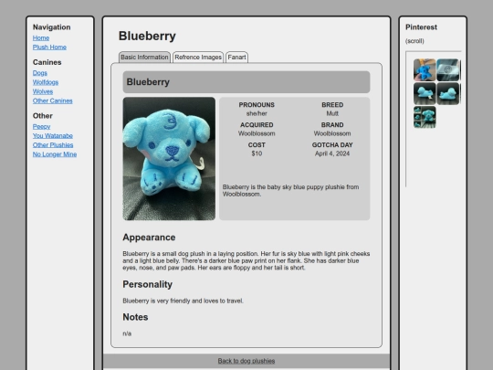Click the (scroll) label under Pinterest
The height and width of the screenshot is (370, 493).
414,41
